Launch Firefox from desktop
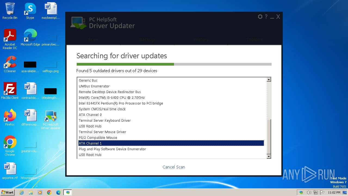Viewport: 348px width, 196px height. [10, 118]
